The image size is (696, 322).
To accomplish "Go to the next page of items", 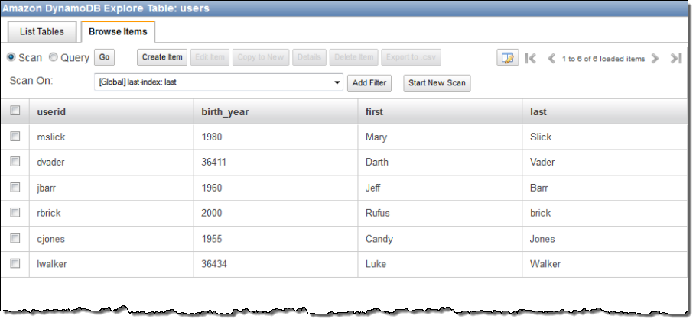I will [655, 59].
